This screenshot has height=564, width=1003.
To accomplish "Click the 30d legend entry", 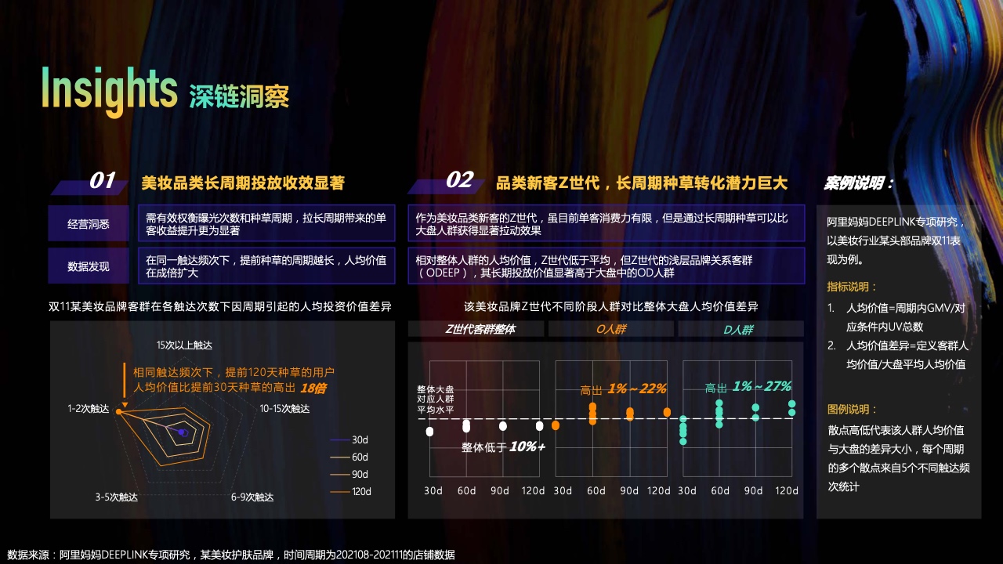I will coord(349,439).
